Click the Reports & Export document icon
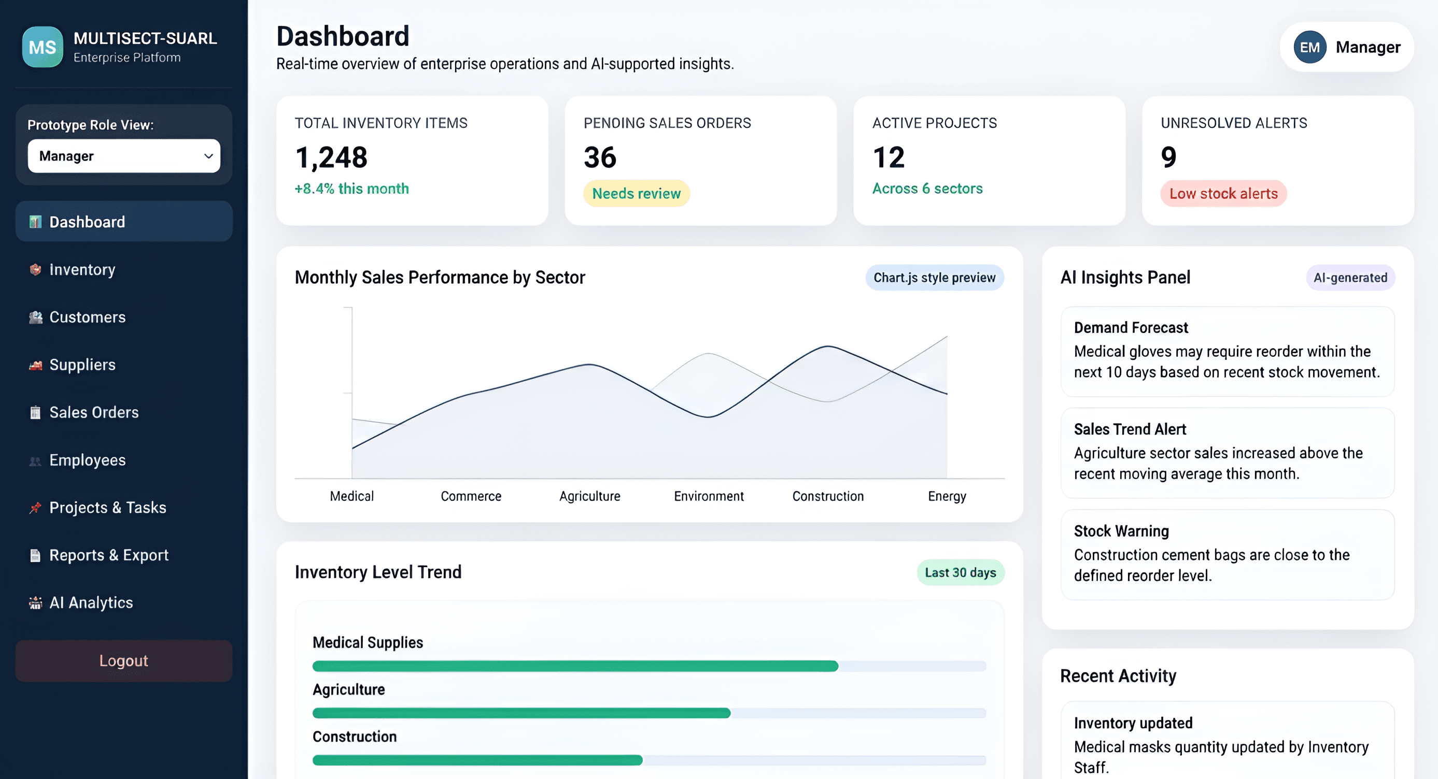The image size is (1438, 779). click(x=35, y=555)
